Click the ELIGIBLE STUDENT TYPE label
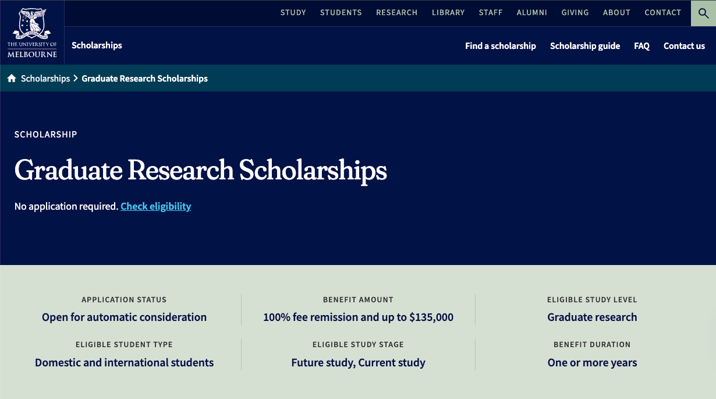This screenshot has width=716, height=399. click(124, 345)
